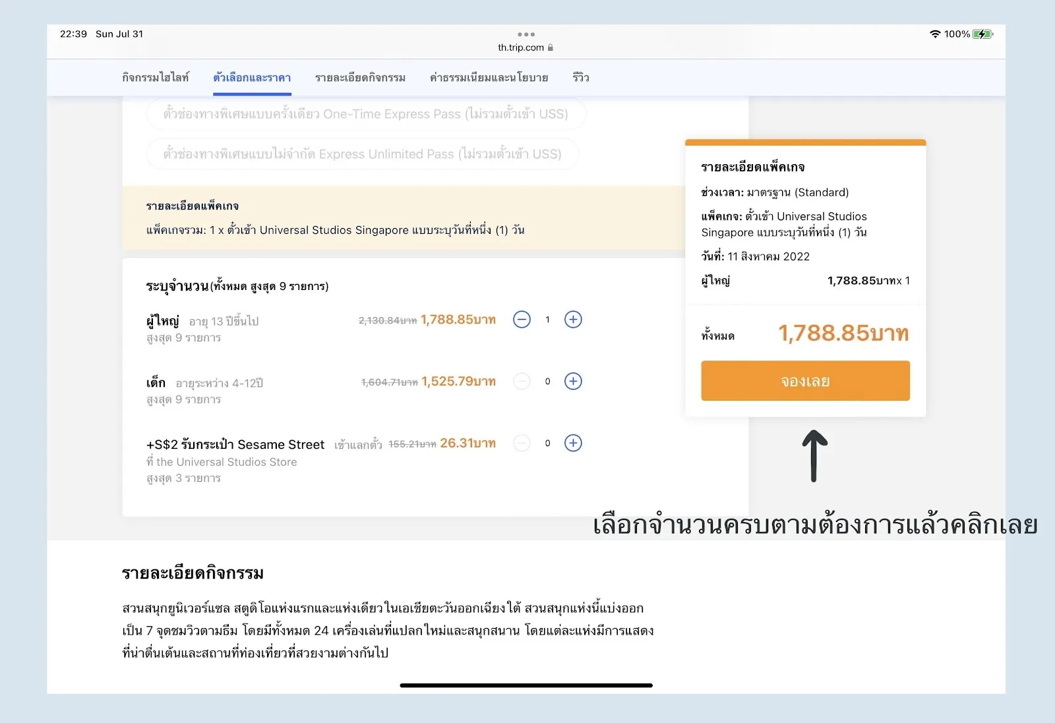Click the ระบุจำนวน quantity heading
The width and height of the screenshot is (1055, 723).
(177, 286)
